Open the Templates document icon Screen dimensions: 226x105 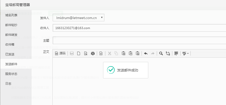click(101, 53)
